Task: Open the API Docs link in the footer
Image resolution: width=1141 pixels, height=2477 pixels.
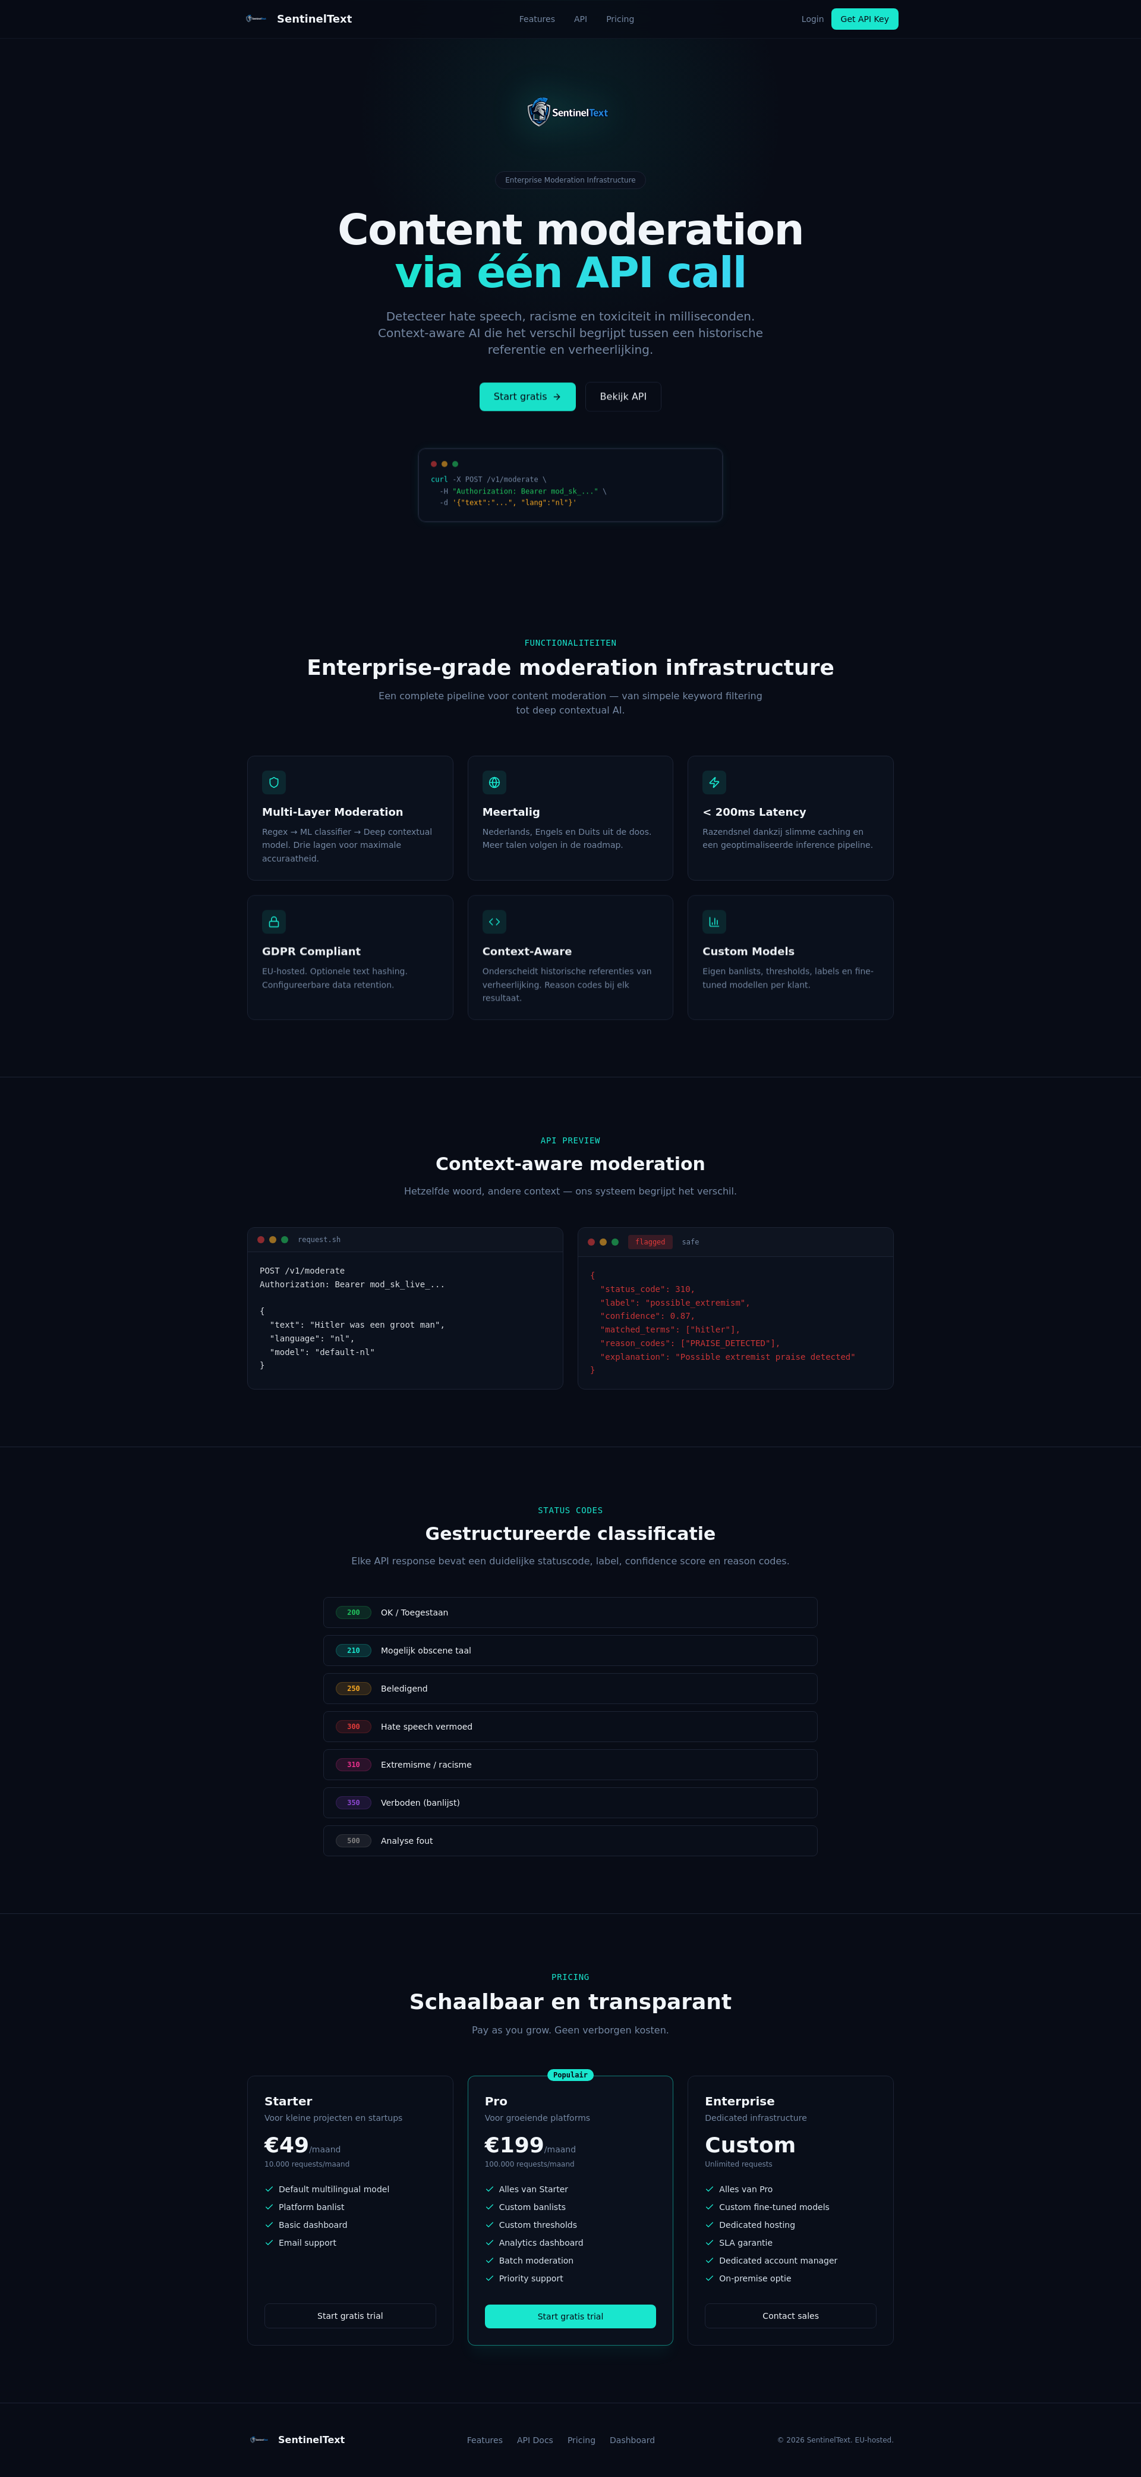Action: 534,2440
